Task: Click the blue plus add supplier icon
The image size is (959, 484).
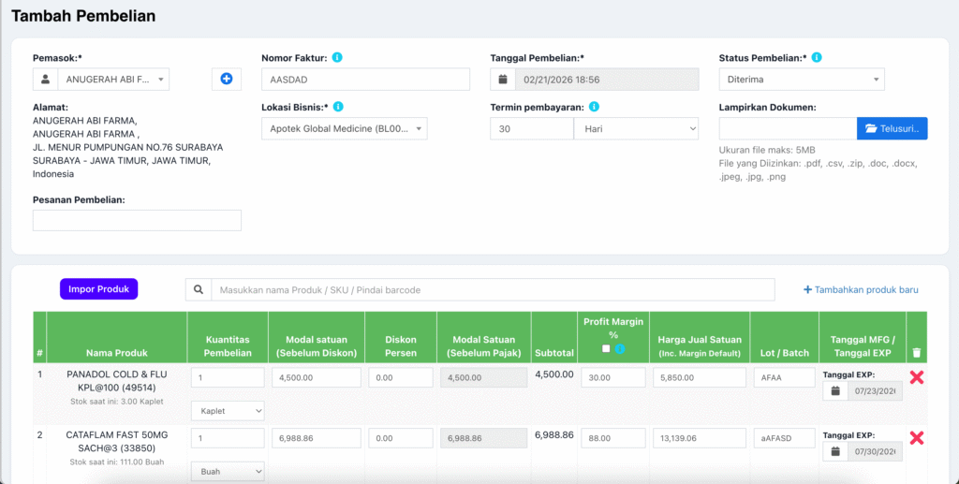Action: 226,80
